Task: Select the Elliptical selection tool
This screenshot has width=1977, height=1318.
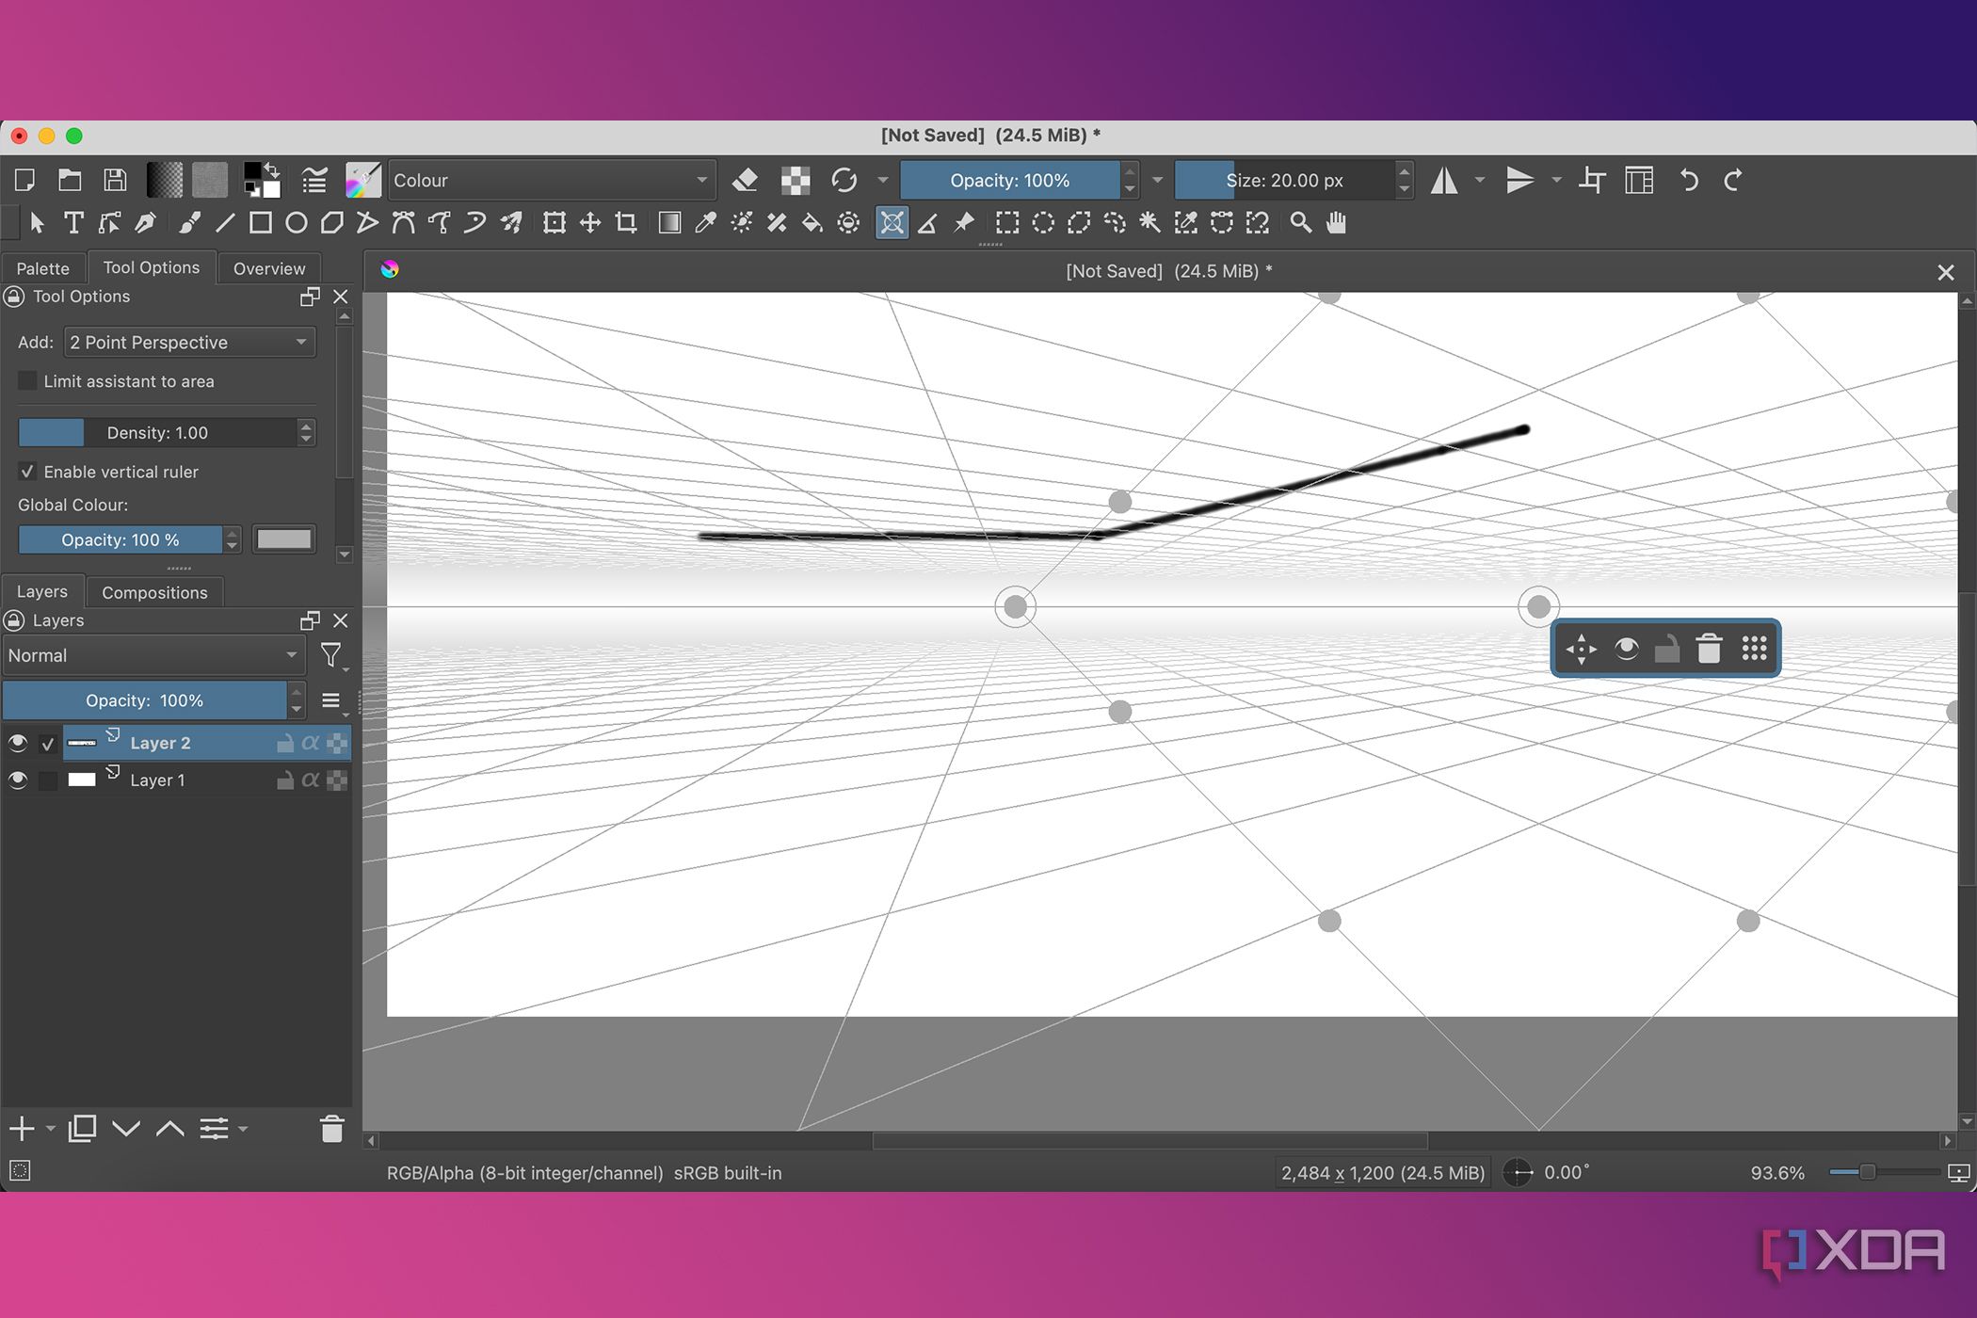Action: pos(1043,223)
